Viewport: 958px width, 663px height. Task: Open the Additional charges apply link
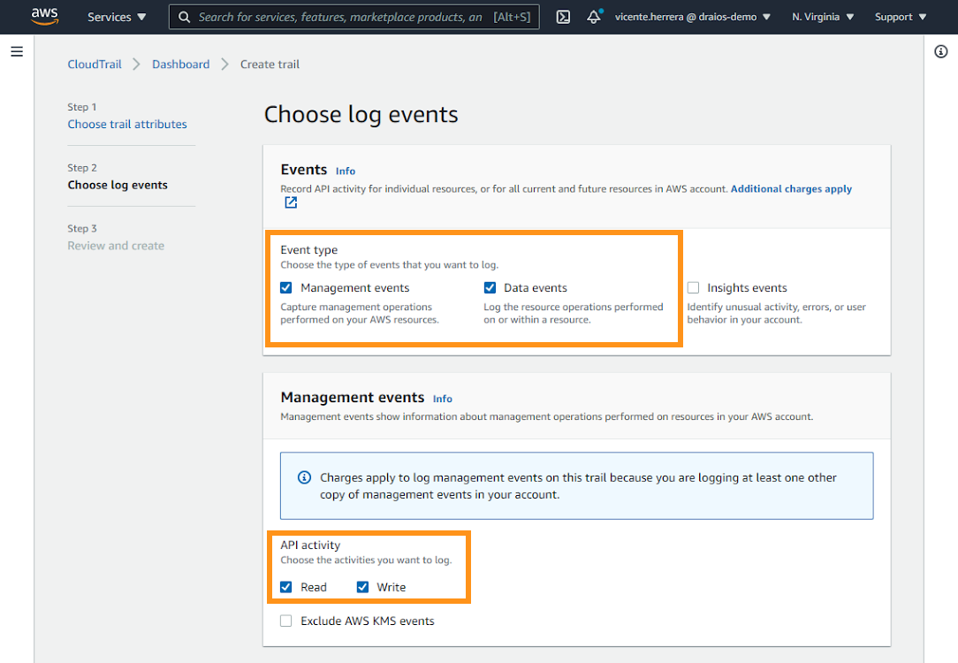(x=791, y=189)
